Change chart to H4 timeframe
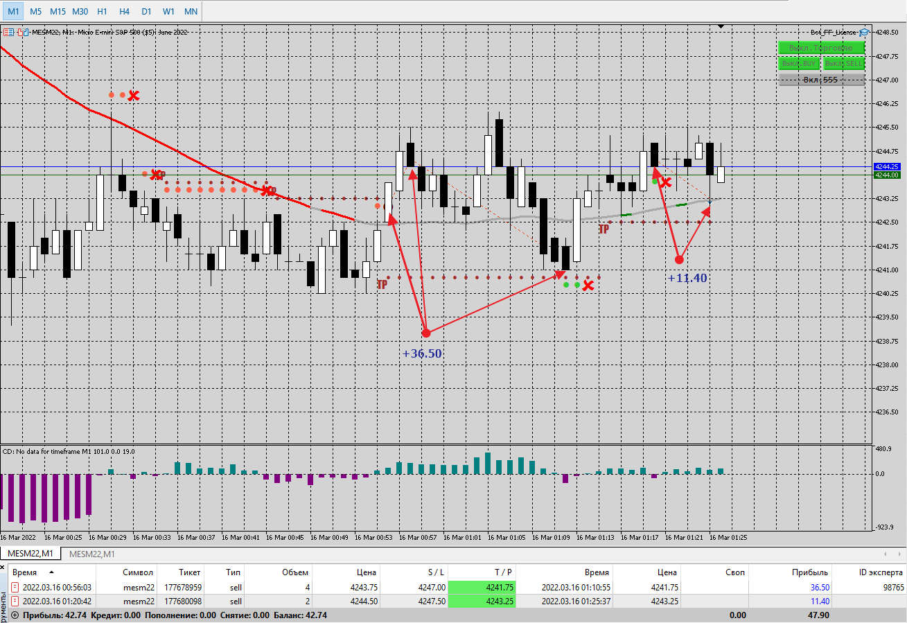The image size is (907, 623). point(124,11)
